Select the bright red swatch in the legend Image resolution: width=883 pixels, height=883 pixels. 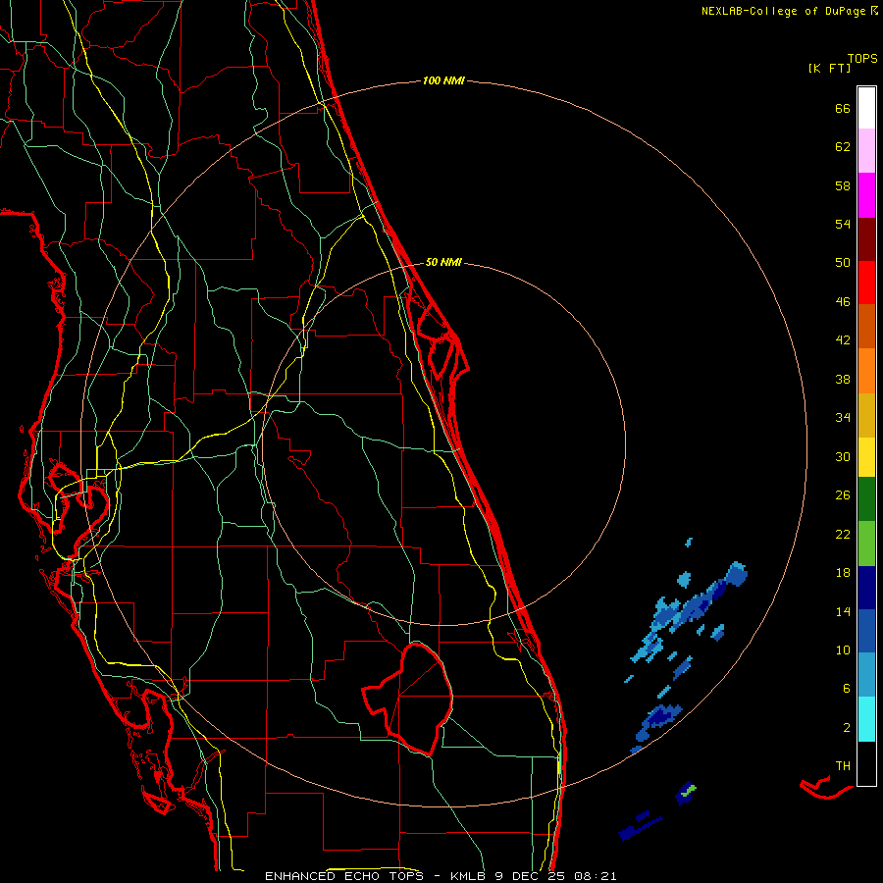pyautogui.click(x=866, y=283)
